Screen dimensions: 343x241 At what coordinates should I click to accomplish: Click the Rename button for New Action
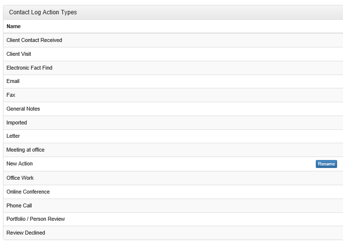pyautogui.click(x=326, y=164)
